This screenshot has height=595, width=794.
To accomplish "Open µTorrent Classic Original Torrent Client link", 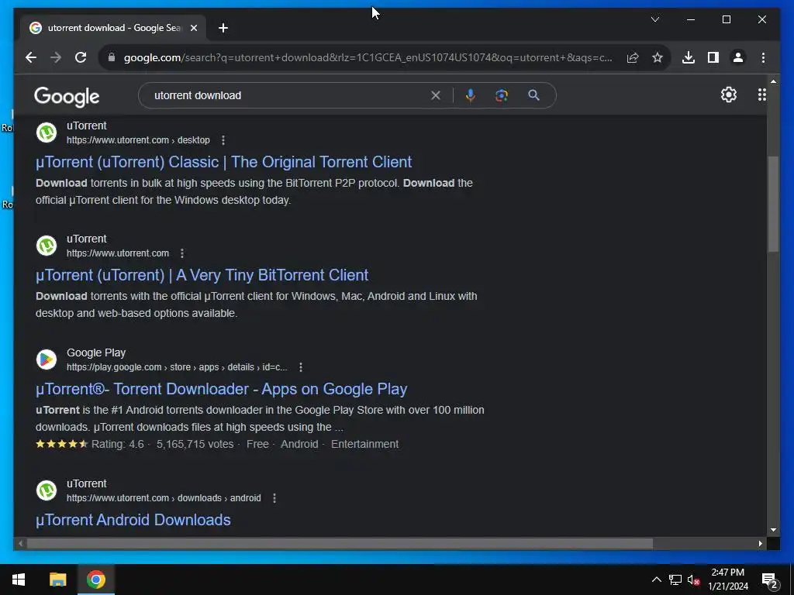I will pos(223,162).
